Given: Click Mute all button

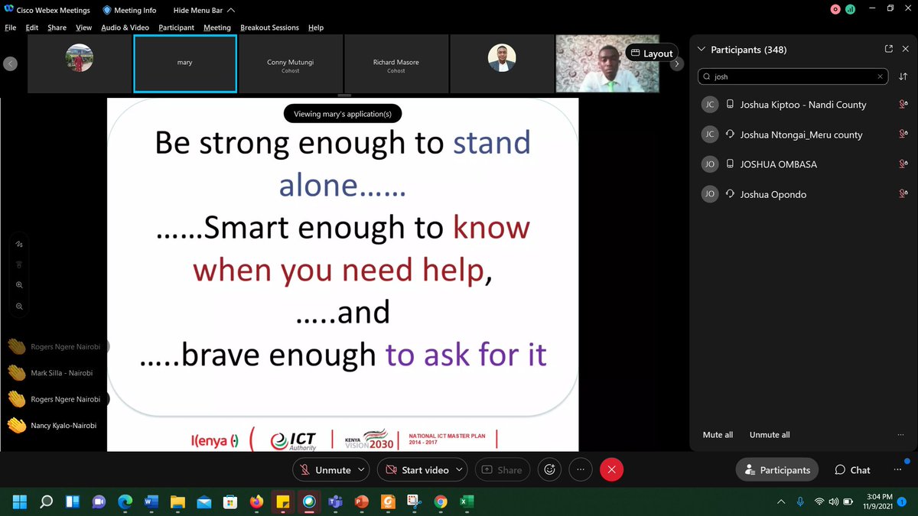Looking at the screenshot, I should [718, 434].
